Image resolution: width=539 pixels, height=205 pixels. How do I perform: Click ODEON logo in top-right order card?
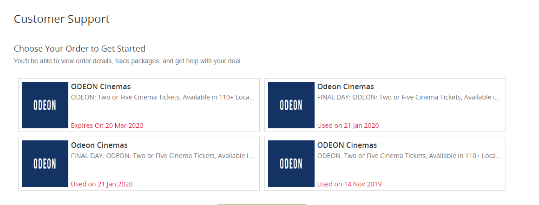[x=291, y=105]
